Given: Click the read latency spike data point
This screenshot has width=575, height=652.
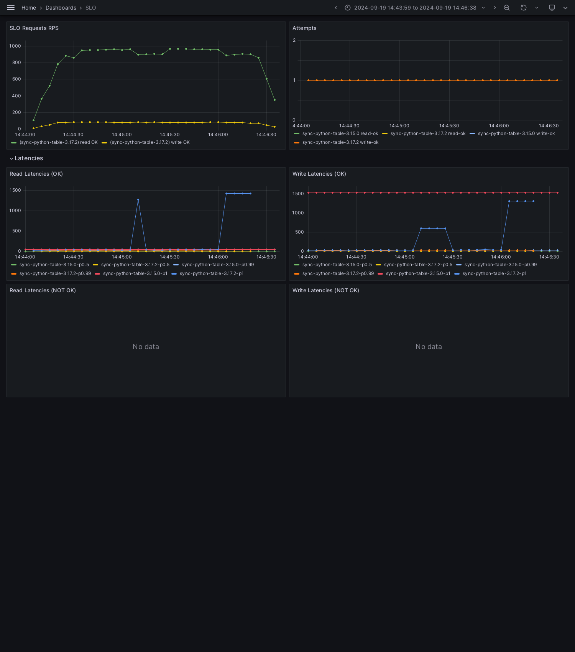Looking at the screenshot, I should coord(138,199).
